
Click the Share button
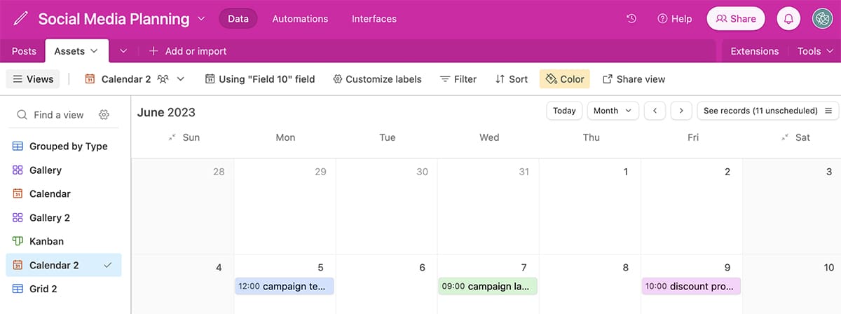[x=735, y=19]
